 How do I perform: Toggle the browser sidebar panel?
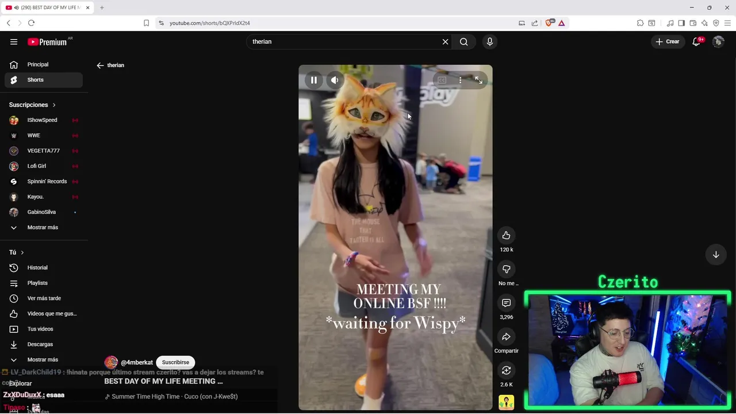(681, 23)
